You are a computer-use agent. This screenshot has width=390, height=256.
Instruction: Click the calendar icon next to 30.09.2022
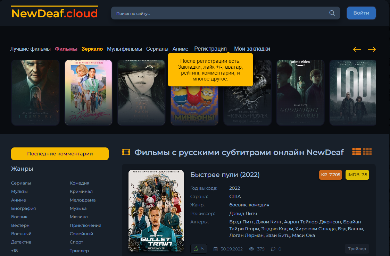pyautogui.click(x=216, y=249)
